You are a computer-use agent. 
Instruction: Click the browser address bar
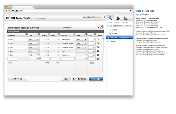point(76,11)
